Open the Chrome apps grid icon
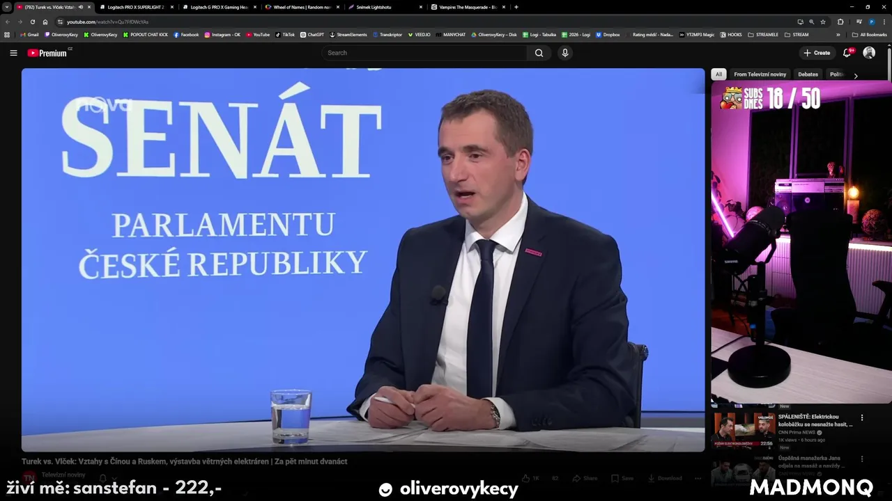The width and height of the screenshot is (892, 501). 7,35
